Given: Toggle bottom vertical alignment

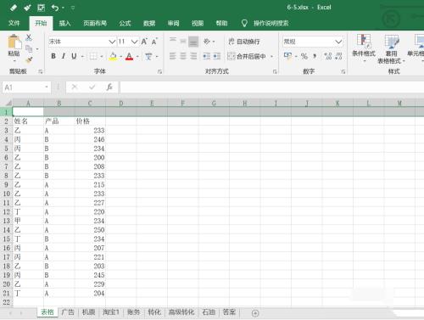Looking at the screenshot, I should click(193, 42).
